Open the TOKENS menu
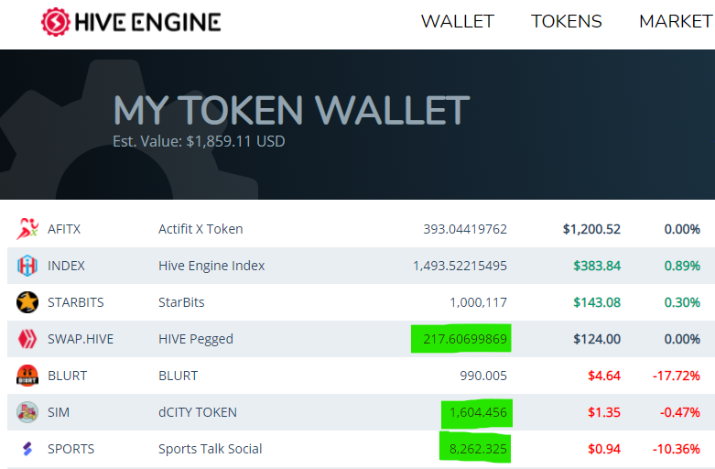This screenshot has width=715, height=469. (x=567, y=21)
